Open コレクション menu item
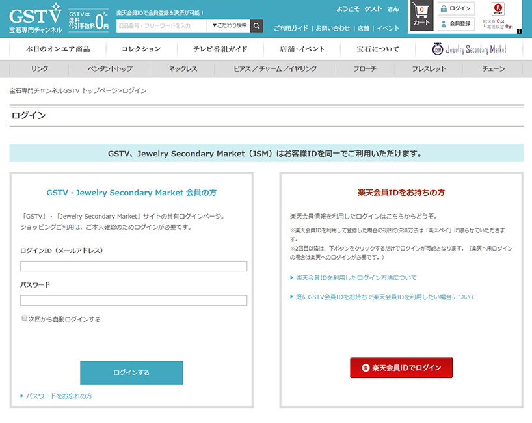The height and width of the screenshot is (423, 532). 142,49
